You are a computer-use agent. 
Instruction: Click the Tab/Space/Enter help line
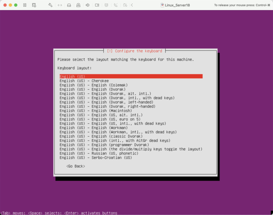[59, 213]
